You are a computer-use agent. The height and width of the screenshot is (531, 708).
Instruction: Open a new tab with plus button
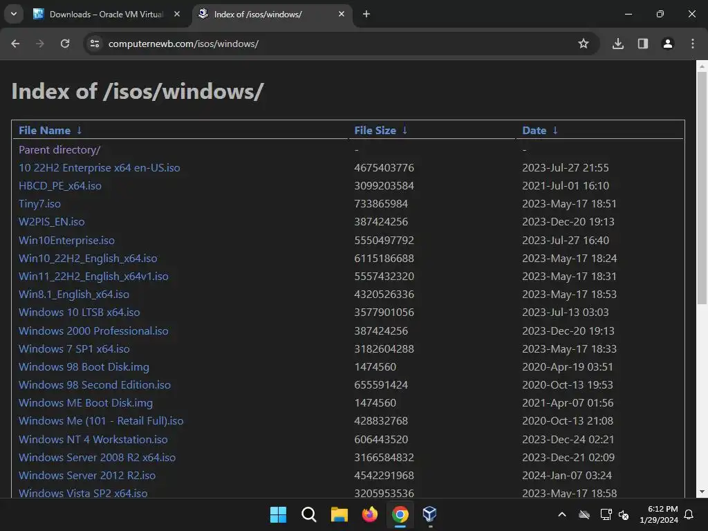point(366,14)
